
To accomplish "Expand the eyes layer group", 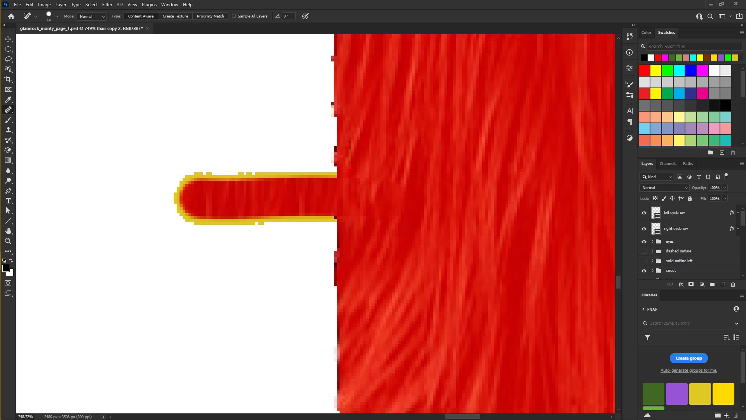I will click(x=652, y=241).
